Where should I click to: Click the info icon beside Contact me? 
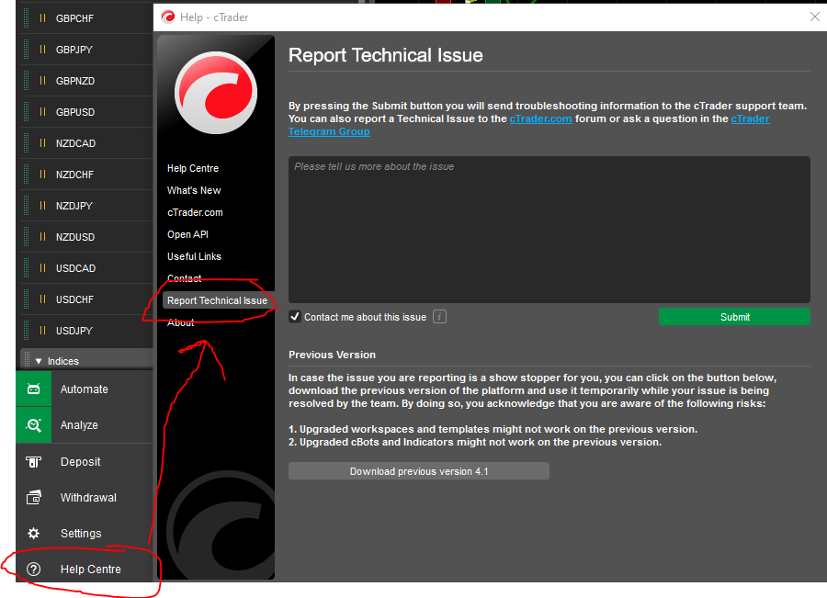439,316
